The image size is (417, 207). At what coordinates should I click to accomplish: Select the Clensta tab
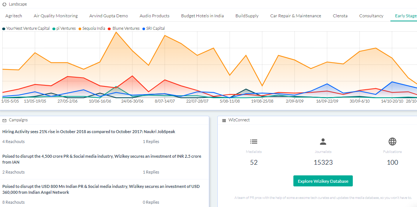click(340, 16)
